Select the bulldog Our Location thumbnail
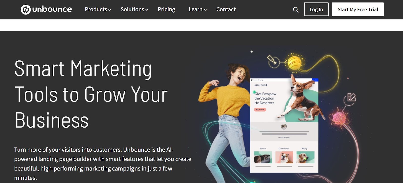Screen dimensions: 403x183 pyautogui.click(x=284, y=157)
